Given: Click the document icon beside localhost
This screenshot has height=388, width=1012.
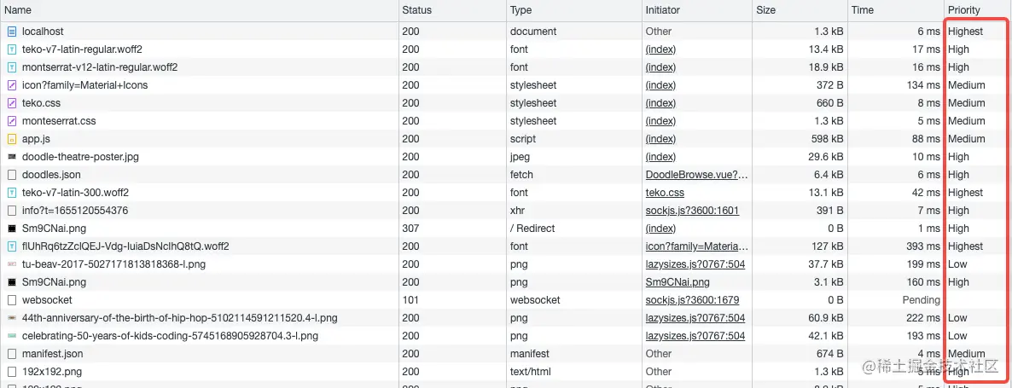Looking at the screenshot, I should pos(12,32).
